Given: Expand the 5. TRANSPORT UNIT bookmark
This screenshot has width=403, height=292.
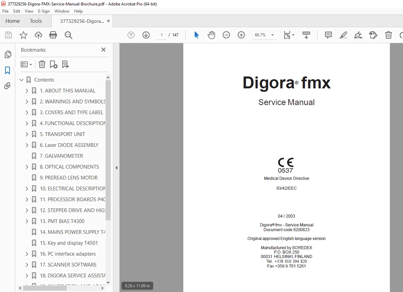Looking at the screenshot, I should click(x=27, y=134).
